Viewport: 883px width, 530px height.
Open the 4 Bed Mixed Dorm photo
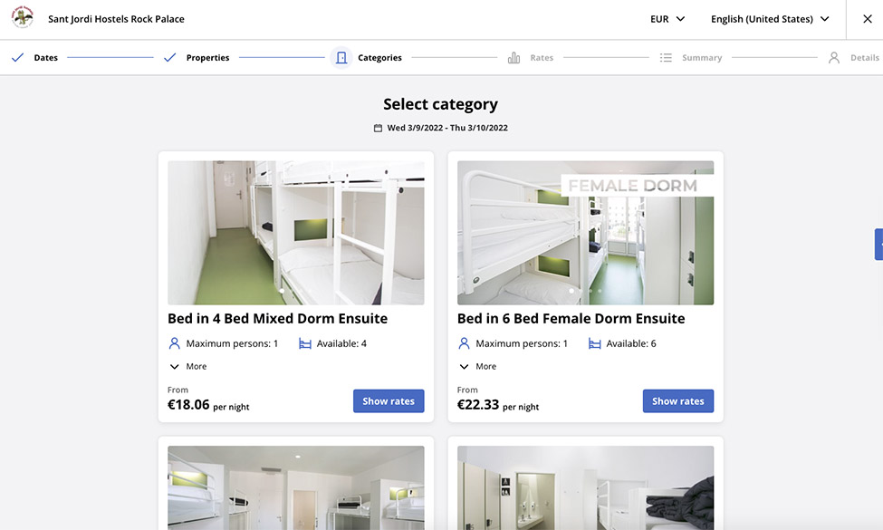click(295, 233)
